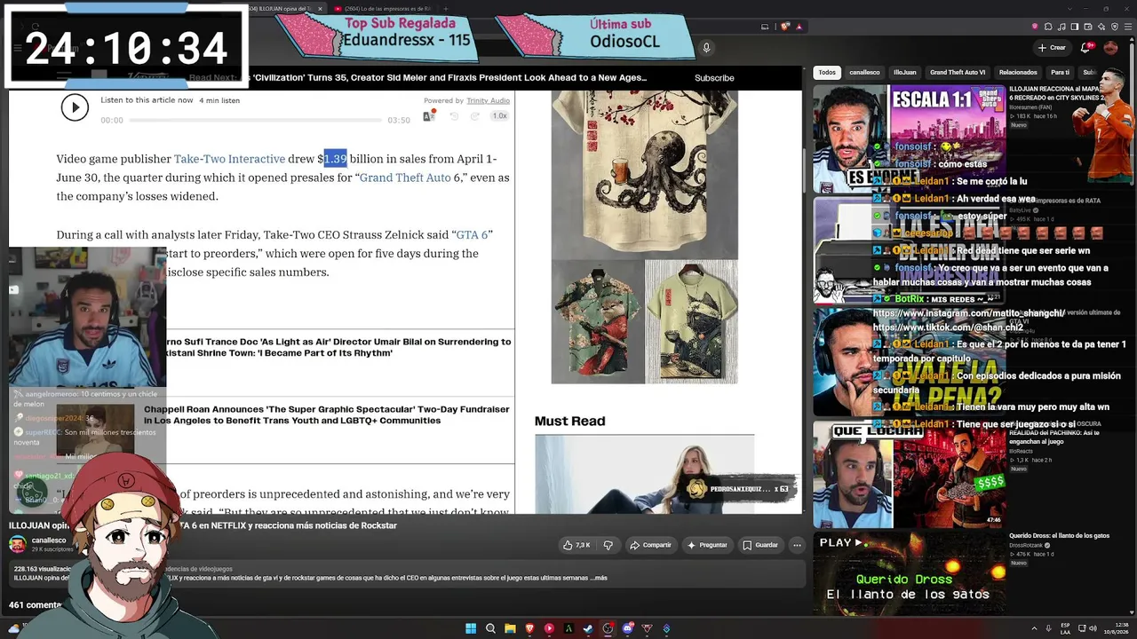Open the Take-Two Interactive link

coord(229,159)
